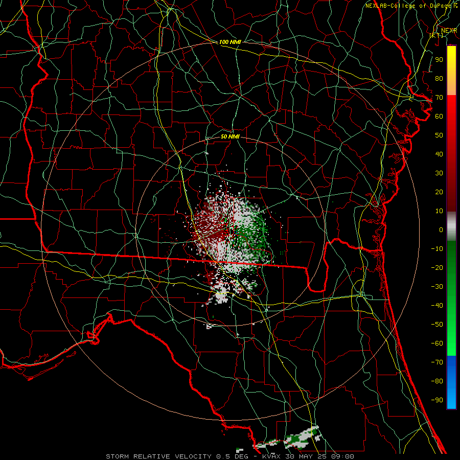Click the "20" velocity scale value
Image resolution: width=460 pixels, height=460 pixels.
point(439,192)
